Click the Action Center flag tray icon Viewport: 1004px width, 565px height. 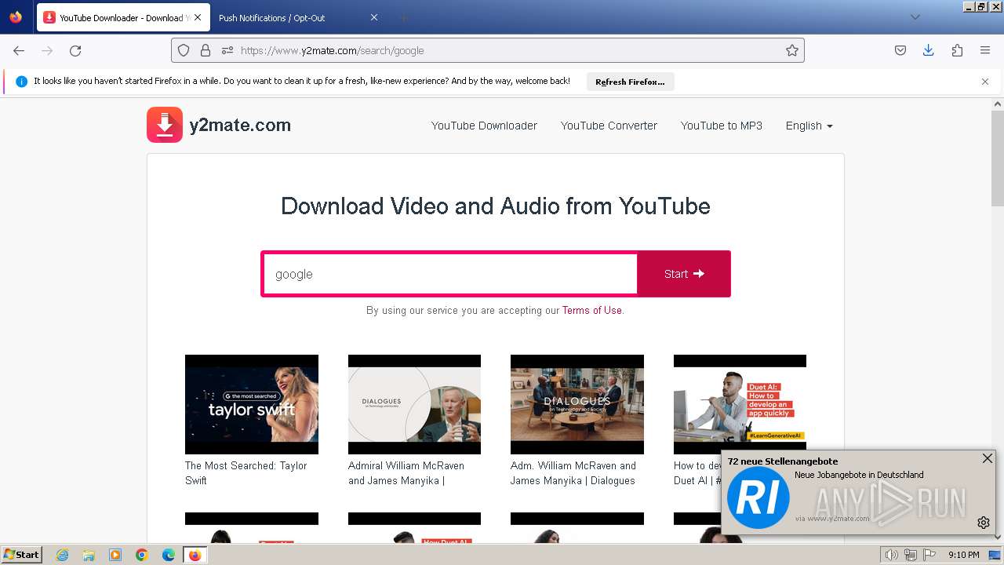(x=929, y=555)
